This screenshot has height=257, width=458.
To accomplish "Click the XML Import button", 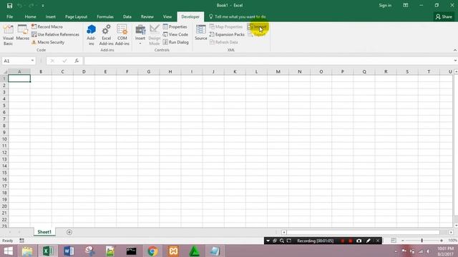I will point(257,27).
